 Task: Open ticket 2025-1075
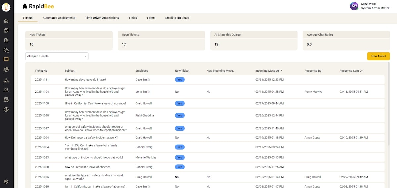(x=42, y=177)
